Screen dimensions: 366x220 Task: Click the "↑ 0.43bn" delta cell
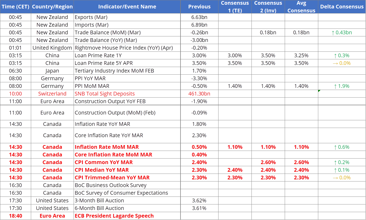point(342,32)
